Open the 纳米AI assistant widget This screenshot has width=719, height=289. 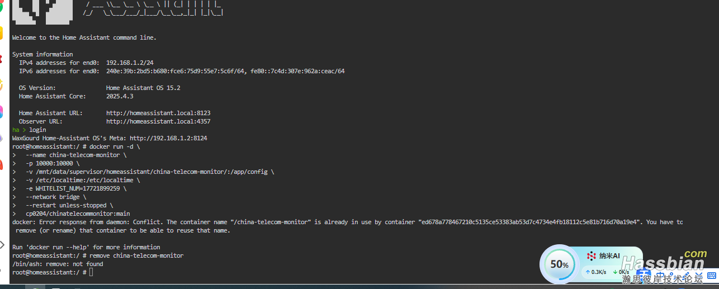[x=603, y=256]
